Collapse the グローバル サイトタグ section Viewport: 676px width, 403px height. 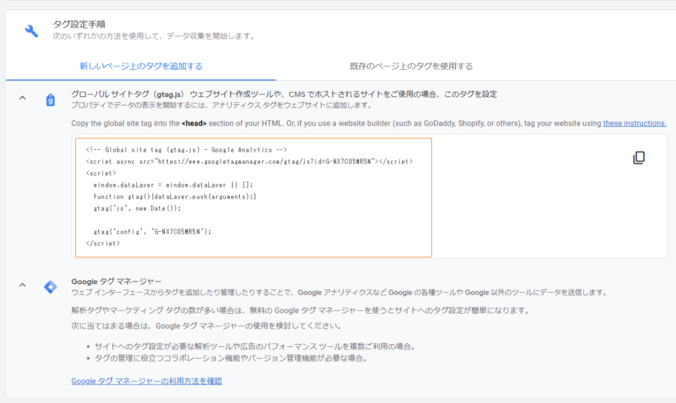(x=22, y=98)
